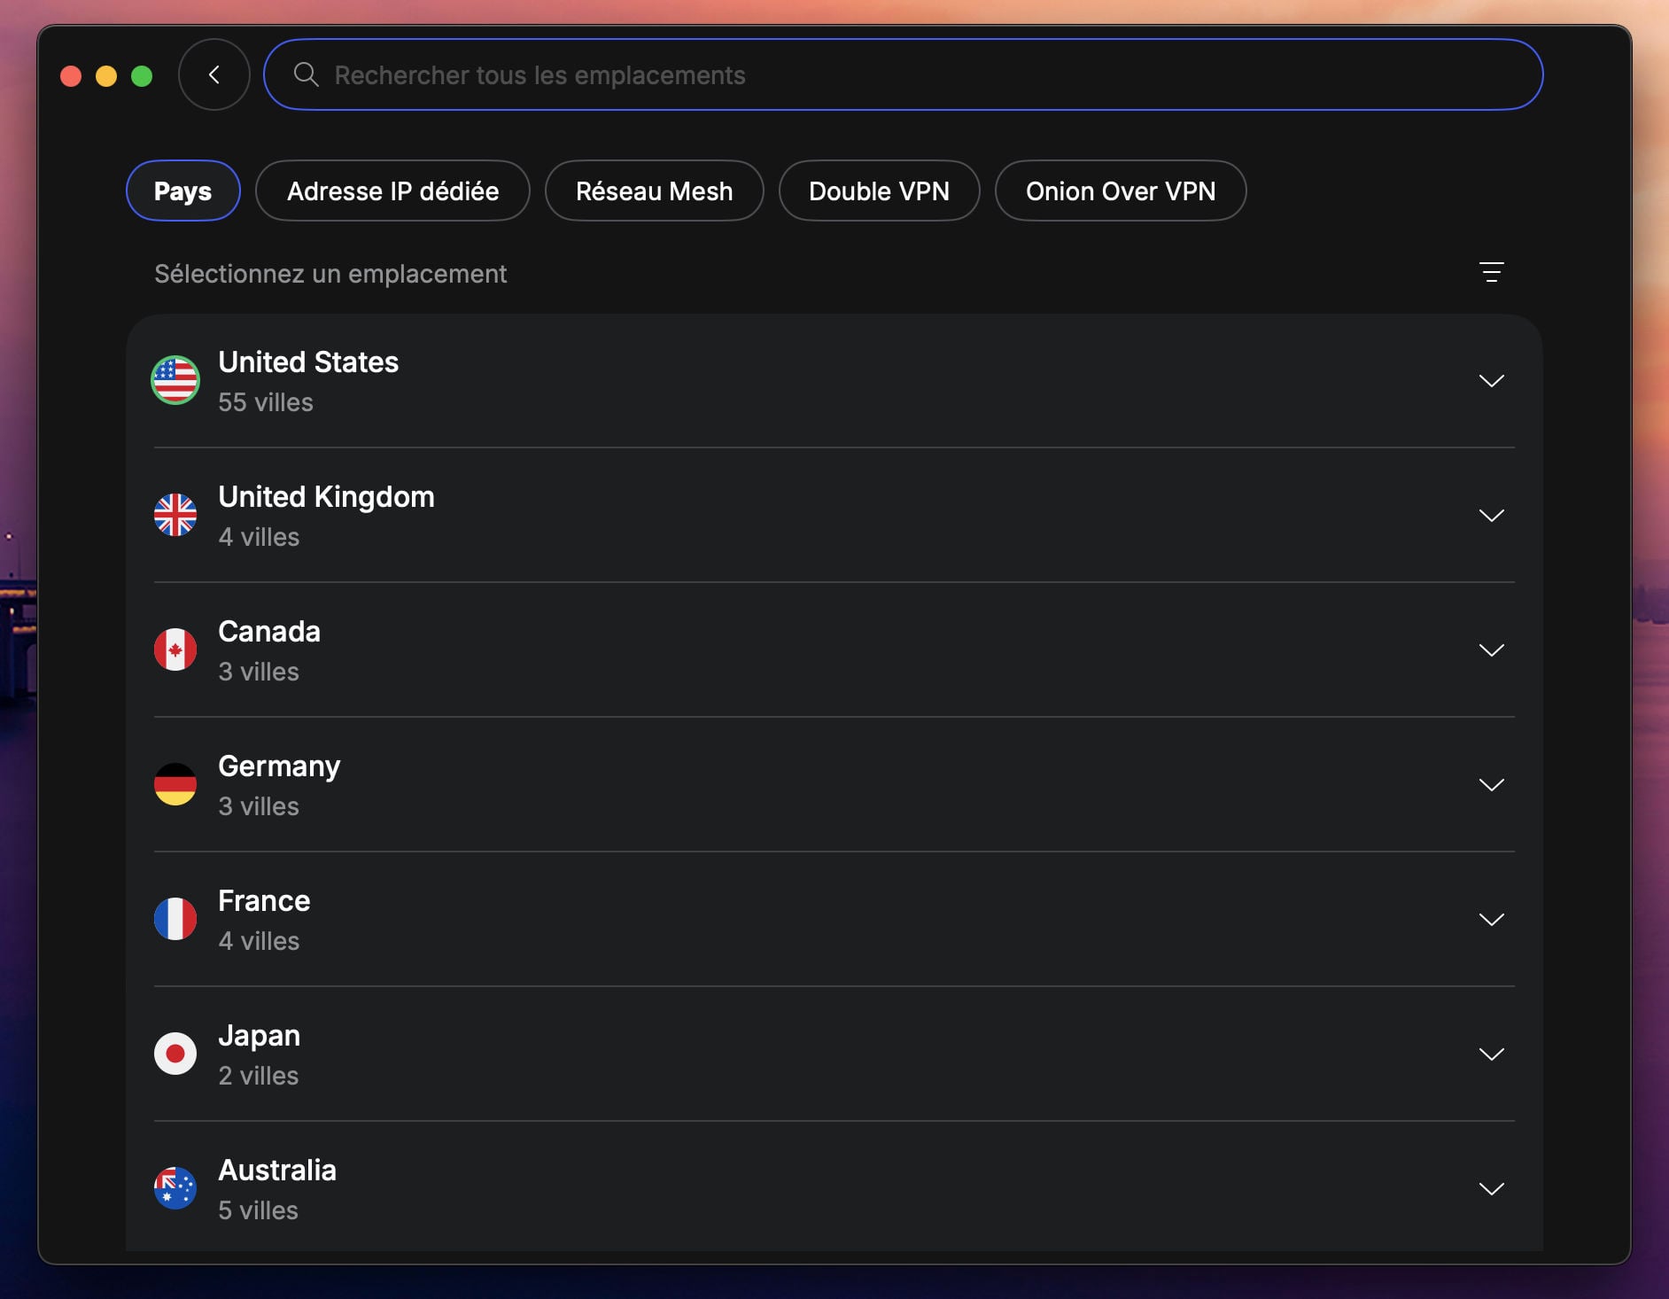The image size is (1669, 1299).
Task: Switch to Onion Over VPN tab
Action: (x=1120, y=191)
